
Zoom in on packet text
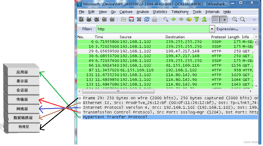click(235, 20)
